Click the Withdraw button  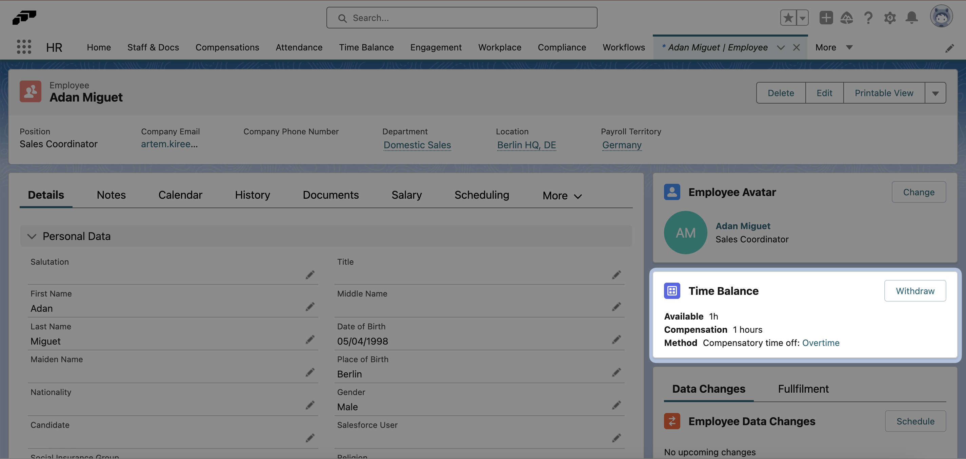pyautogui.click(x=915, y=290)
